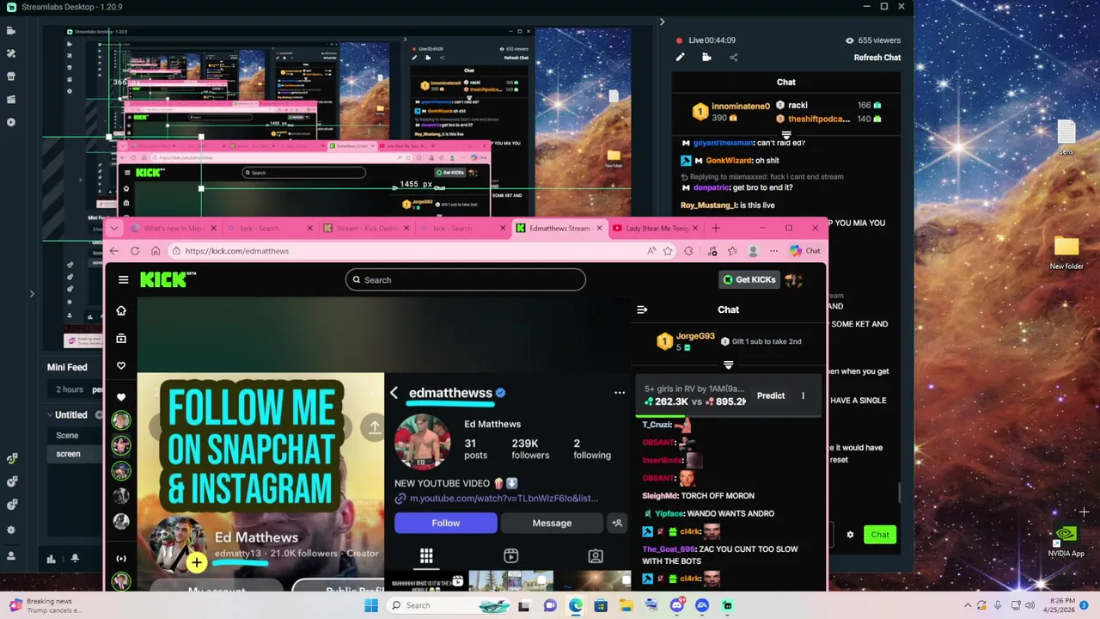
Task: Reload the kick.com page in Edge
Action: click(x=135, y=251)
